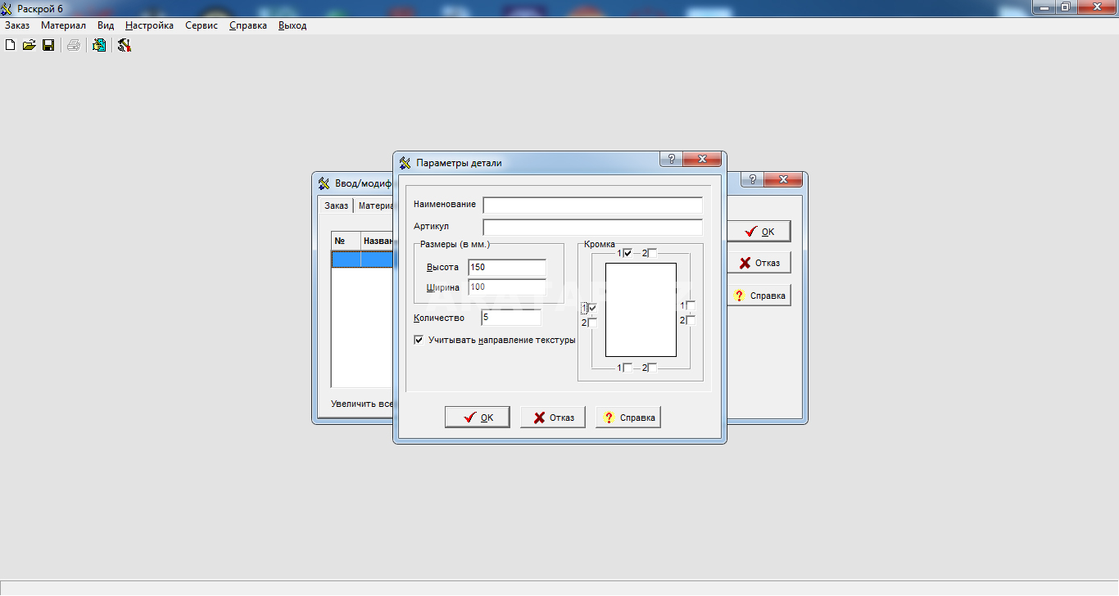
Task: Open the Материал menu
Action: pos(63,25)
